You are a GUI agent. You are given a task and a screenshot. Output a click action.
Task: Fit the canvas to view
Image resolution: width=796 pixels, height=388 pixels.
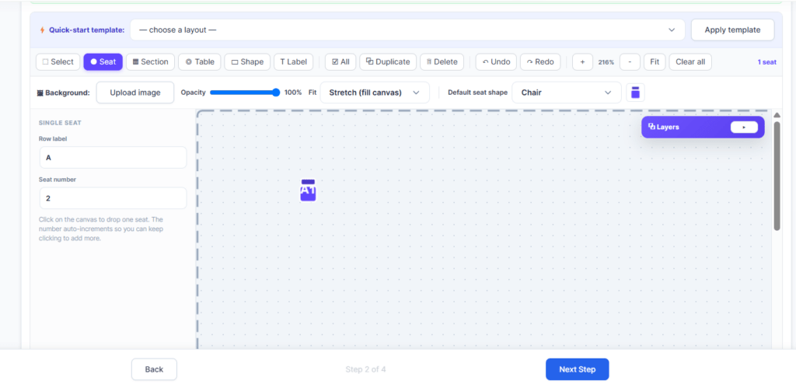pos(655,62)
